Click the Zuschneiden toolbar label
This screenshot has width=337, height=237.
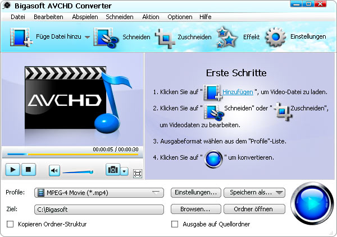pyautogui.click(x=194, y=37)
